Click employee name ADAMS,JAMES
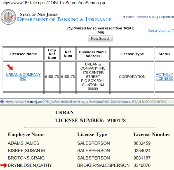174x170 pixels. [23, 143]
